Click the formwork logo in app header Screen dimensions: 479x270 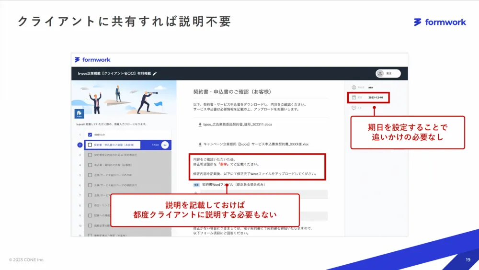pyautogui.click(x=92, y=59)
